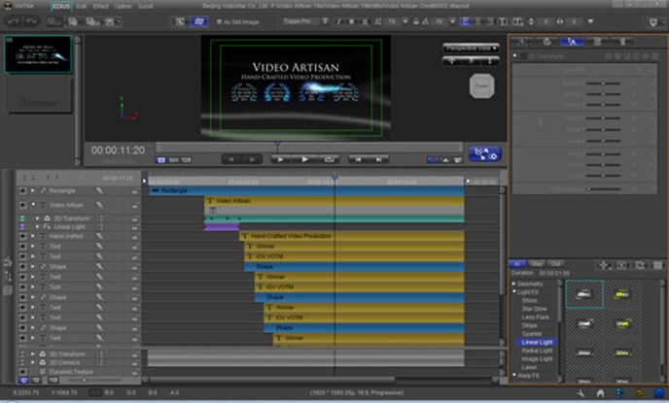The height and width of the screenshot is (403, 669).
Task: Click the move tool icon on left edge of timeline
Action: [8, 262]
